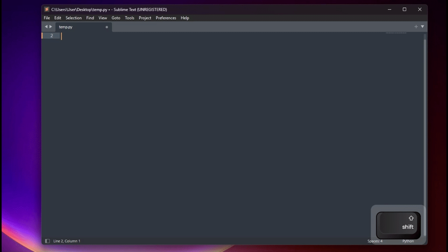The height and width of the screenshot is (252, 448).
Task: Click the Sublime Text logo in title bar
Action: point(47,9)
